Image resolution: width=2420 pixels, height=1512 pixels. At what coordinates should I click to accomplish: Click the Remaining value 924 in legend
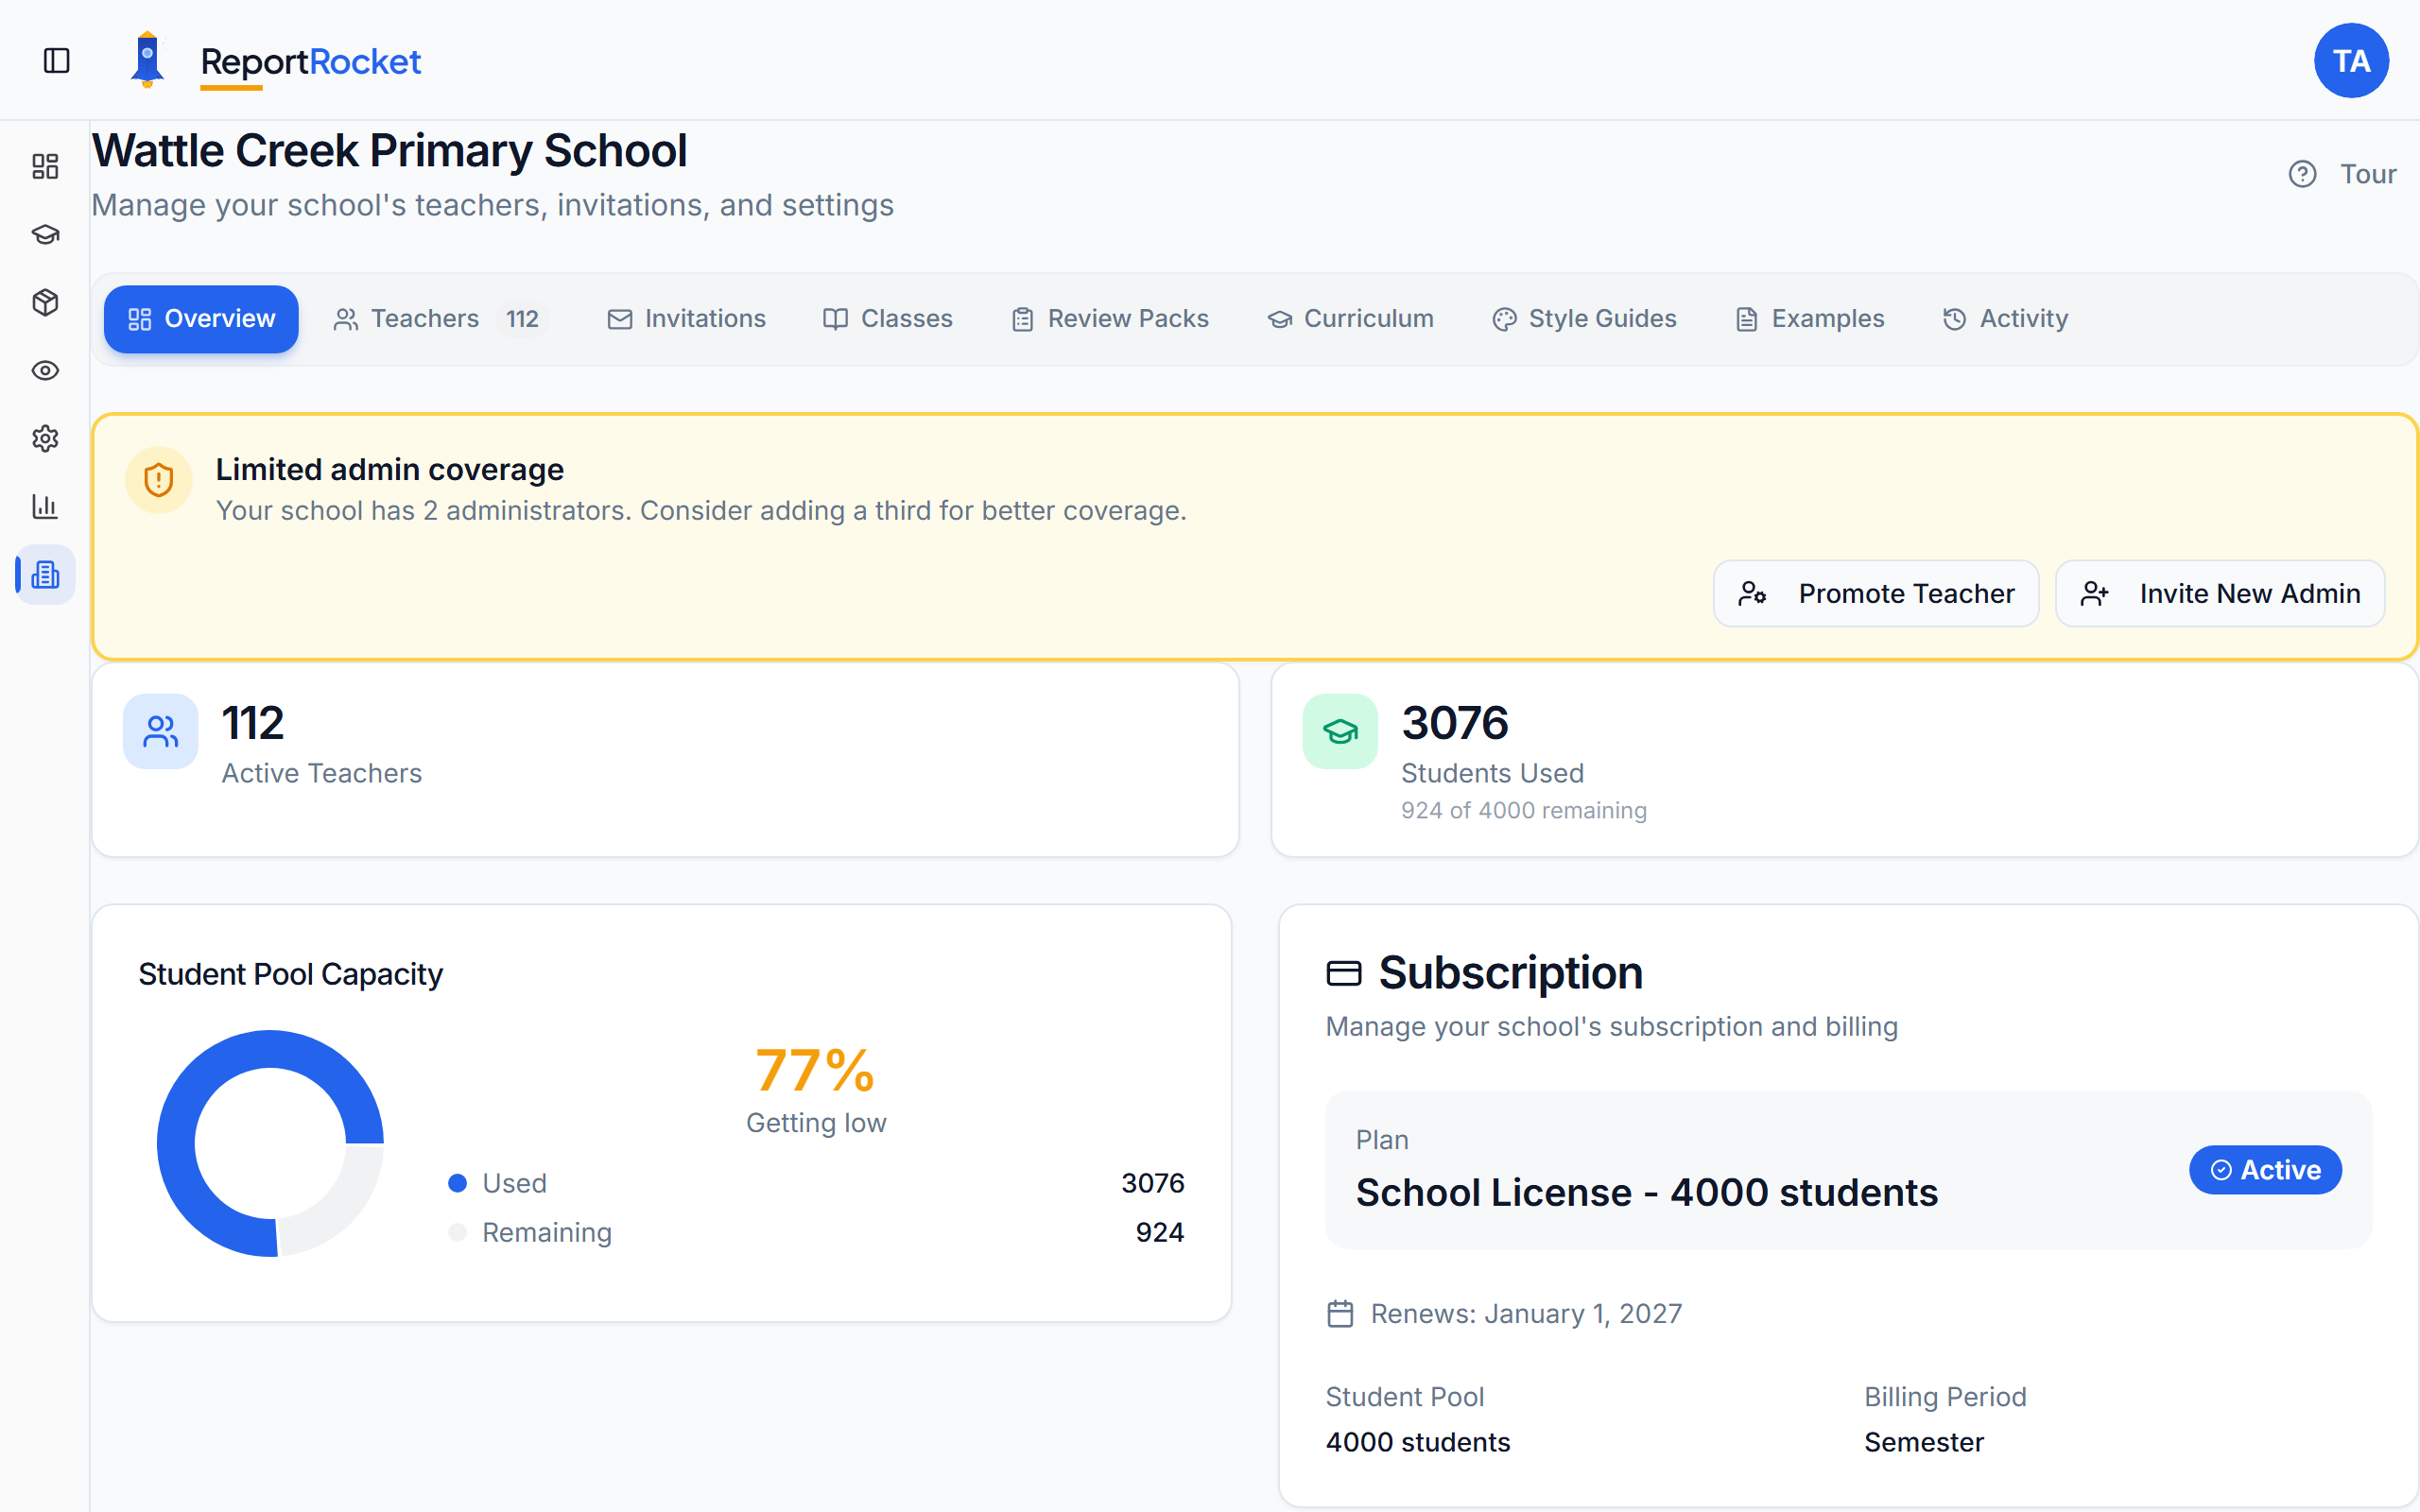1159,1232
